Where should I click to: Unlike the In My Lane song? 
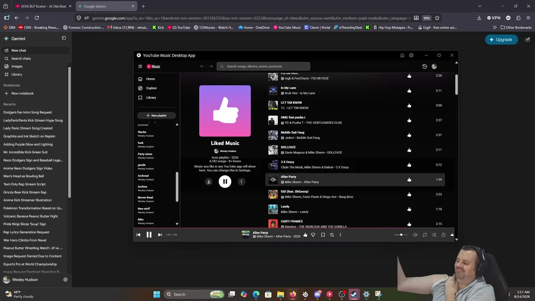(409, 91)
